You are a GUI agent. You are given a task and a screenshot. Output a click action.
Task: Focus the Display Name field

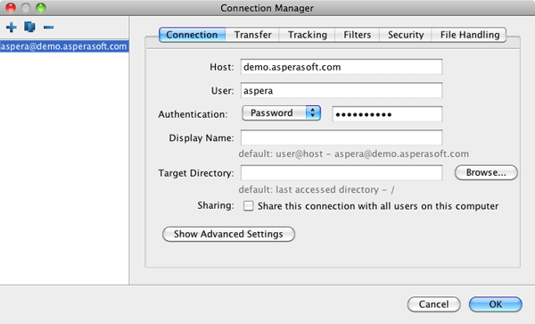(342, 137)
